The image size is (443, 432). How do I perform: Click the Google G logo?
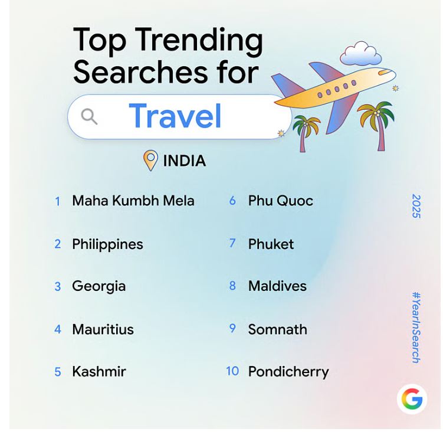coord(412,400)
